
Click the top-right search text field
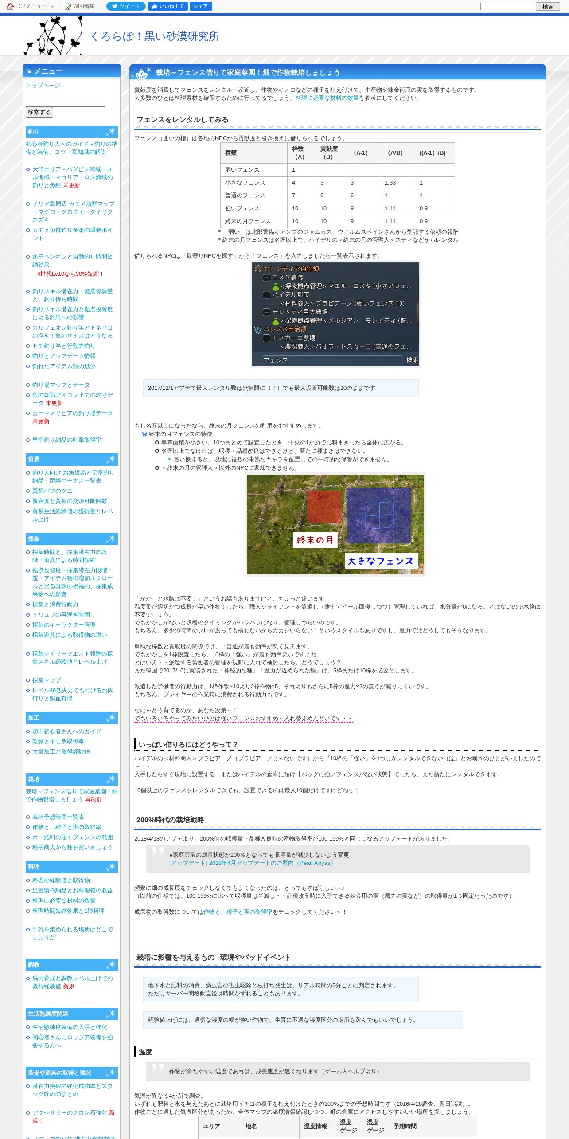[x=507, y=6]
